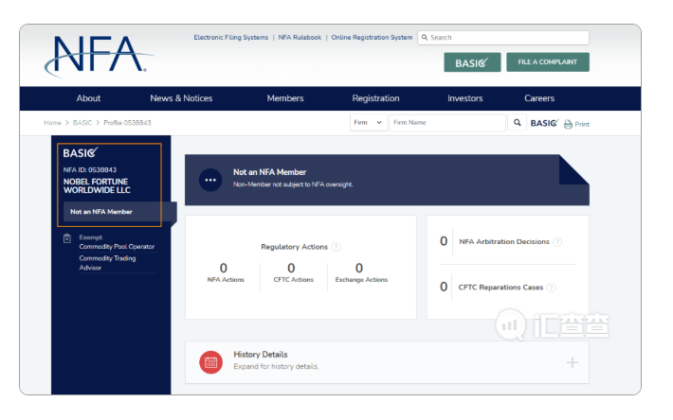
Task: Click the NOBEL FORTUNE WORLDWIDE LLC name
Action: [97, 185]
